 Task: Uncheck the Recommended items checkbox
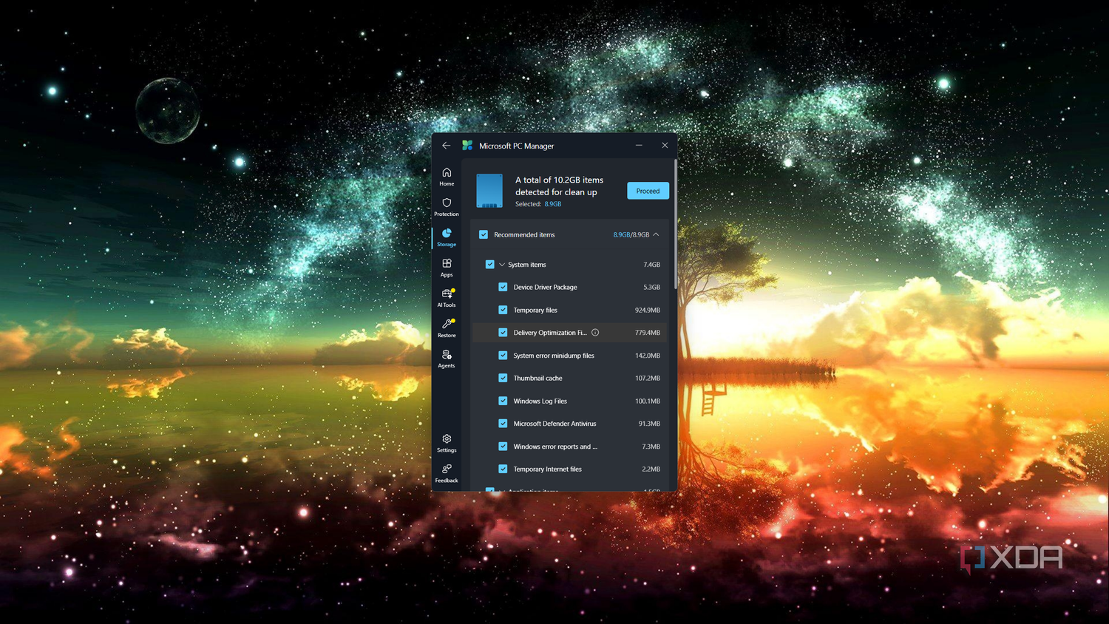coord(484,234)
